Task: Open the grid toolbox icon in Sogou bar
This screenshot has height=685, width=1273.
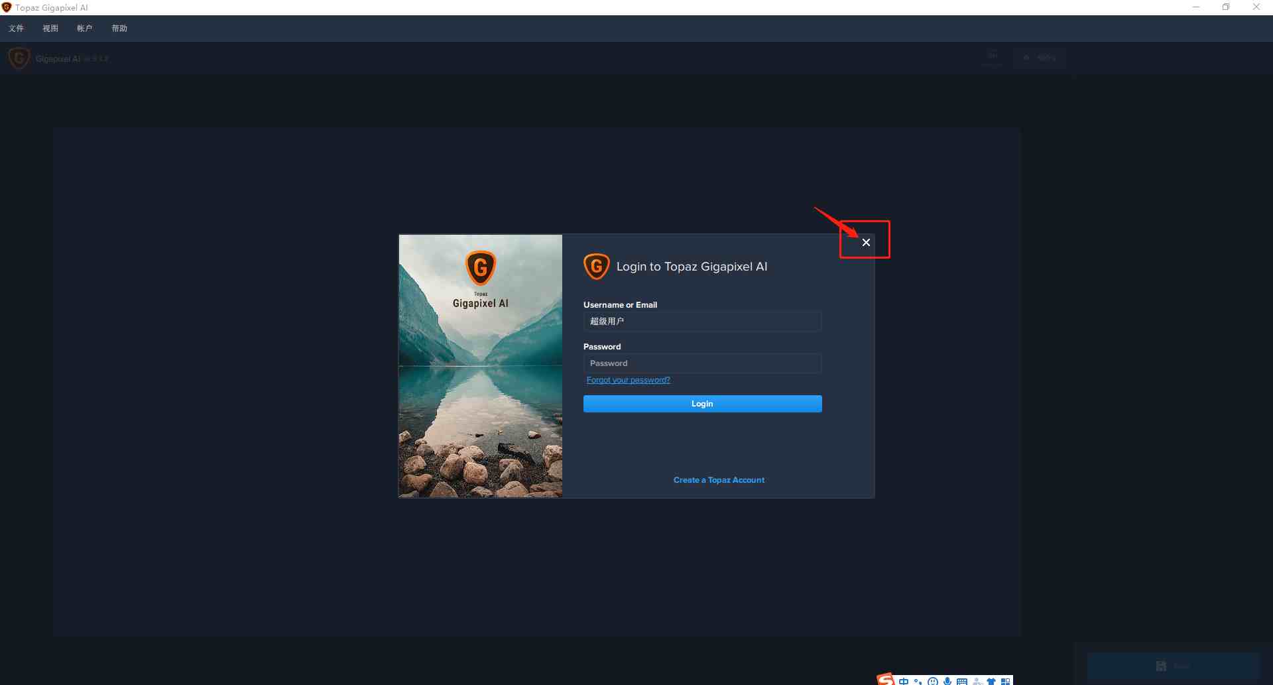Action: [x=1006, y=681]
